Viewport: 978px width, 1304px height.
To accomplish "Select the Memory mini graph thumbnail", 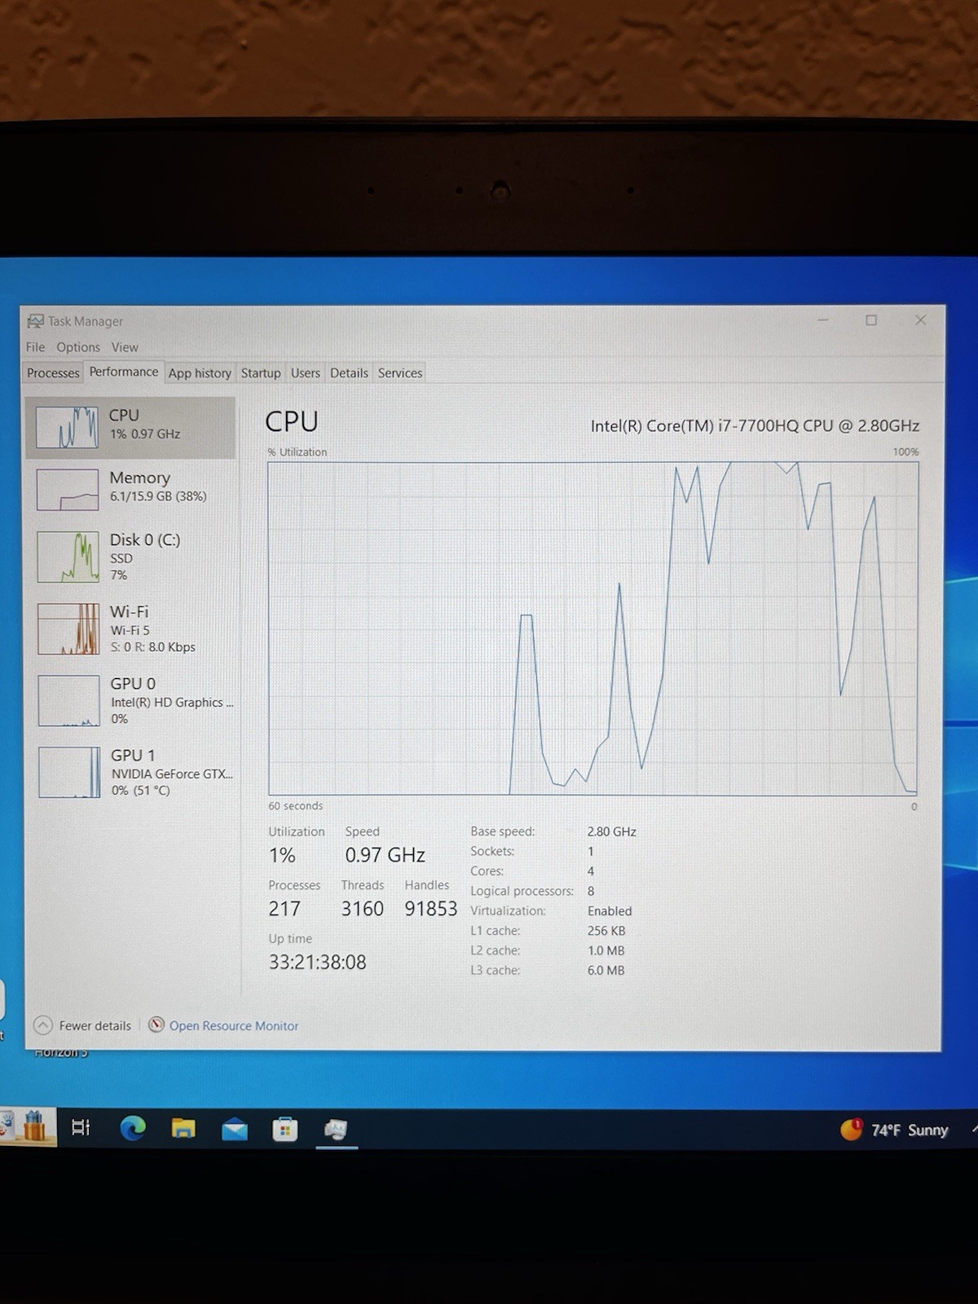I will click(68, 490).
